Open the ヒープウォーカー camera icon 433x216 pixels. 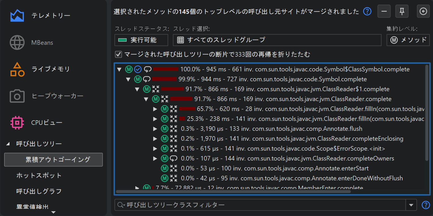(17, 96)
